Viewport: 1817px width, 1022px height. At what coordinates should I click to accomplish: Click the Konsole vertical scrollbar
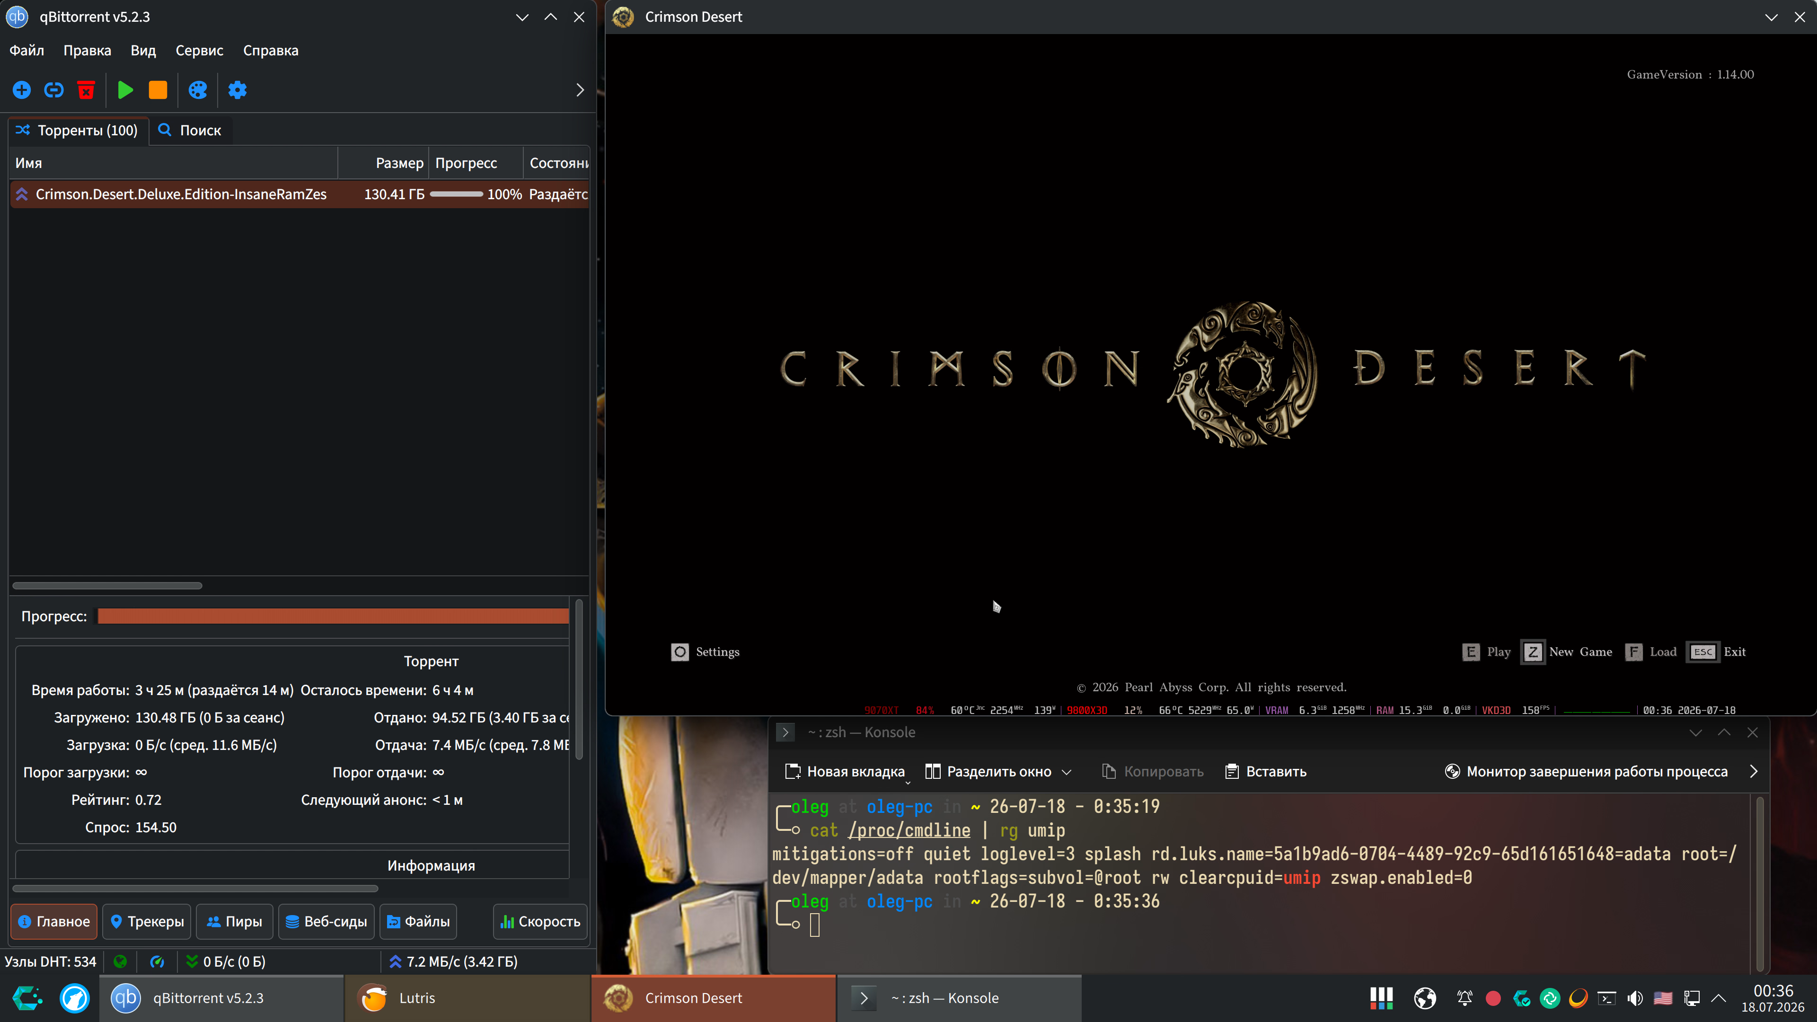click(x=1759, y=883)
